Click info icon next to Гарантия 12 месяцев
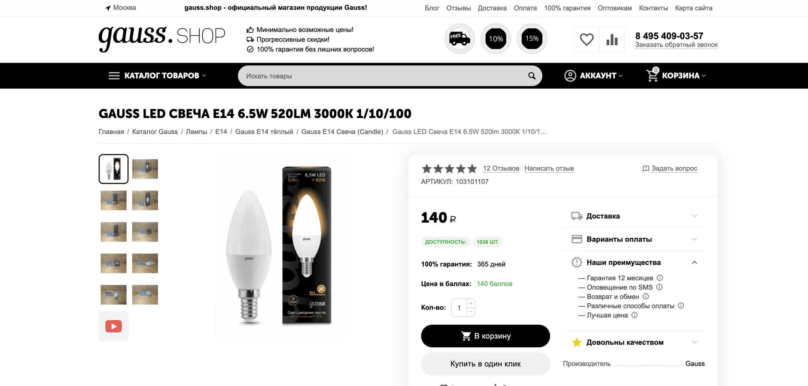 coord(660,278)
